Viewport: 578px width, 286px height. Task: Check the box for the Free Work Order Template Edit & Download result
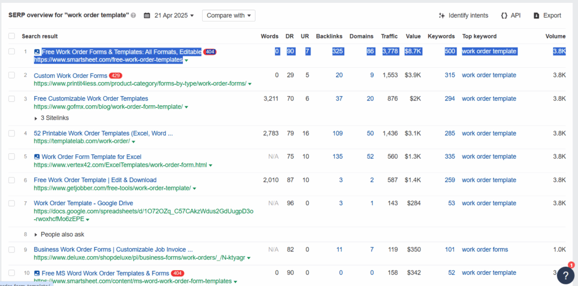tap(12, 180)
